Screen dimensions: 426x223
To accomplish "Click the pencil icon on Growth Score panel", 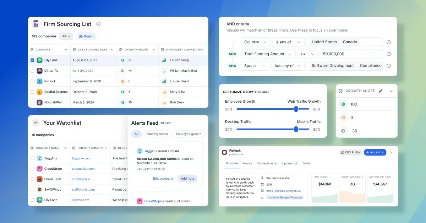I will (381, 91).
